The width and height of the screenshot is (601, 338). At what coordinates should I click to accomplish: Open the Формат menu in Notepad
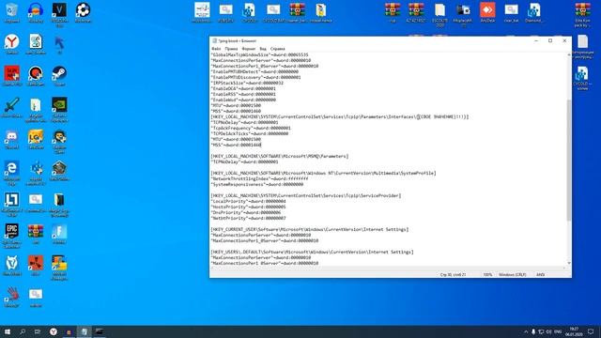click(248, 49)
